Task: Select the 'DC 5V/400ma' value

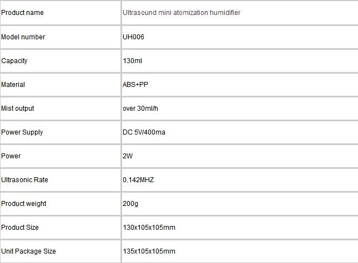Action: pyautogui.click(x=144, y=132)
